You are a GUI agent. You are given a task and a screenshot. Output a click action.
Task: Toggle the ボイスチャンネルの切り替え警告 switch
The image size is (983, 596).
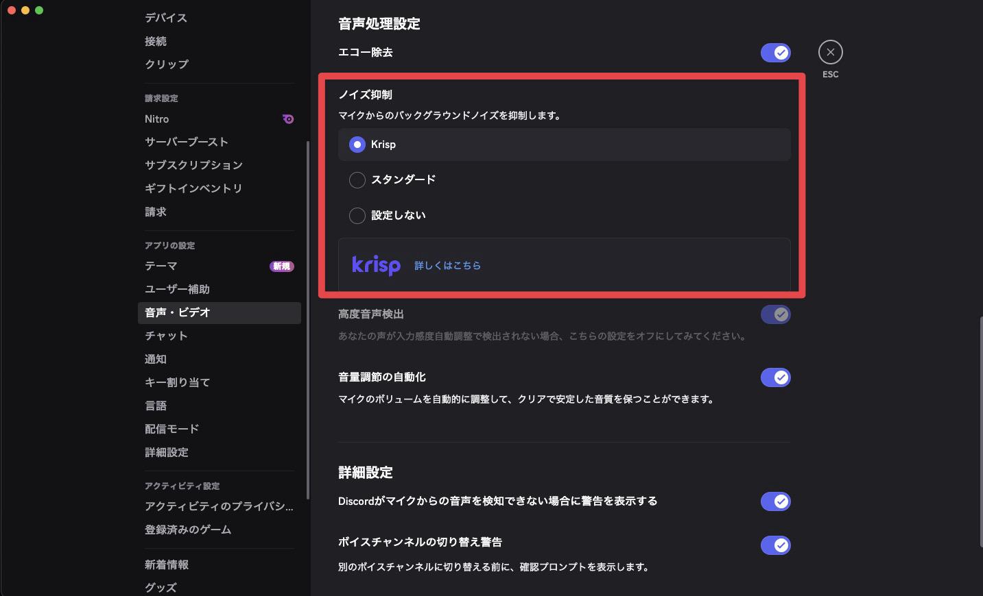[775, 545]
